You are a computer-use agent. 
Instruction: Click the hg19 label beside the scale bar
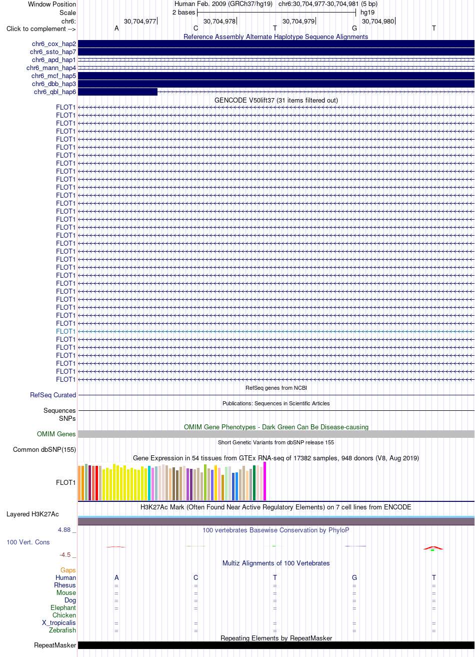pyautogui.click(x=367, y=12)
